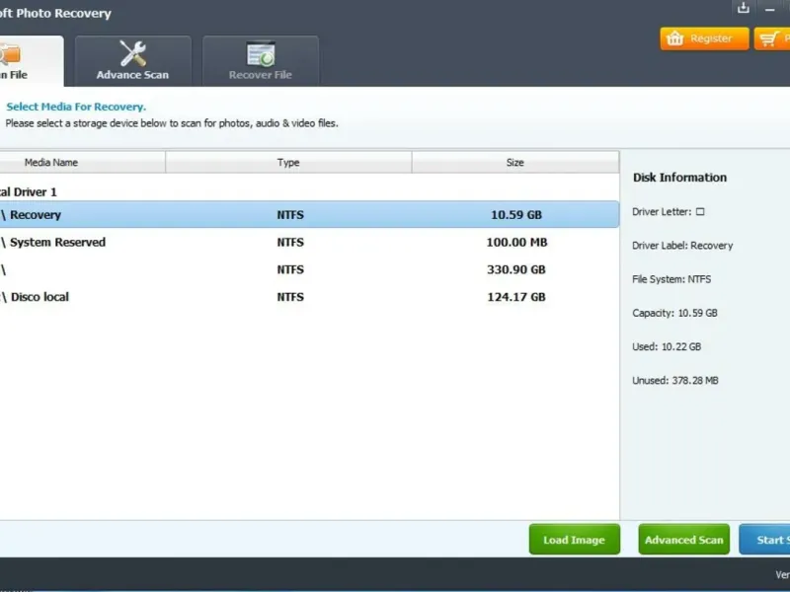The width and height of the screenshot is (790, 592).
Task: Open the Advance Scan tab
Action: [133, 61]
